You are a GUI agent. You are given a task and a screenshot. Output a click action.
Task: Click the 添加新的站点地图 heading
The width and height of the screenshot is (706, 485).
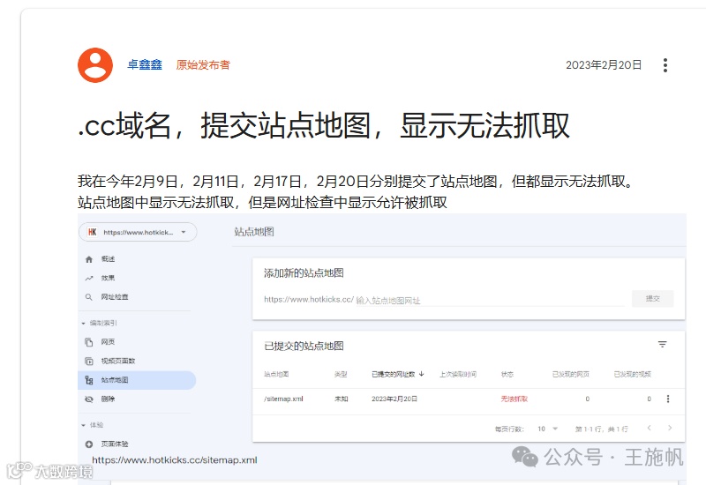(x=304, y=273)
